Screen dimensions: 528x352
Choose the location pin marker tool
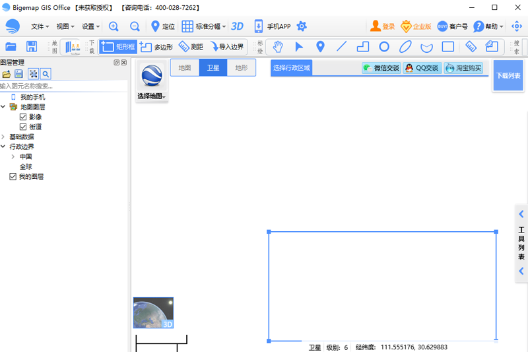(x=320, y=47)
